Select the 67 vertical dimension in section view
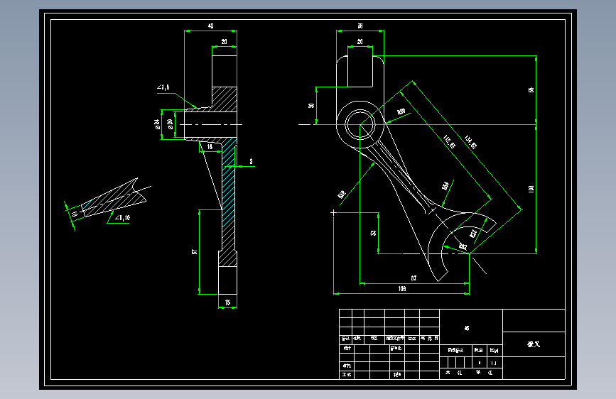 click(x=194, y=252)
